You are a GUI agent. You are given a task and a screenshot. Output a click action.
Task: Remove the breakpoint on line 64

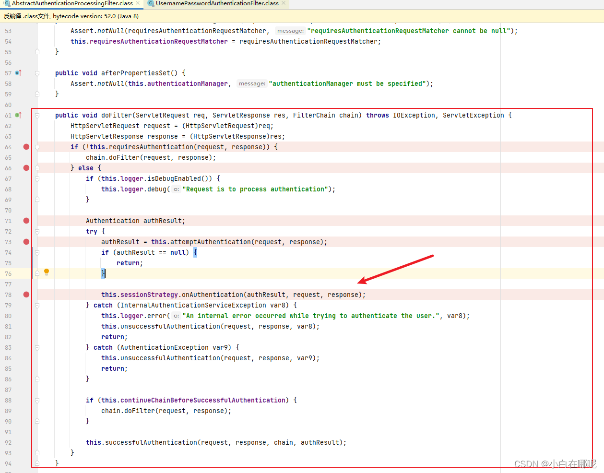pos(26,147)
